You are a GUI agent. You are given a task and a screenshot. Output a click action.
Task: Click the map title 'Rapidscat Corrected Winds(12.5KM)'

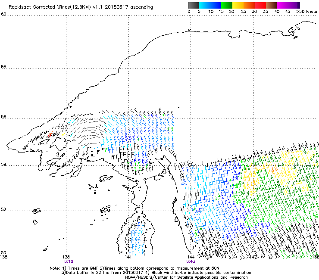point(50,7)
